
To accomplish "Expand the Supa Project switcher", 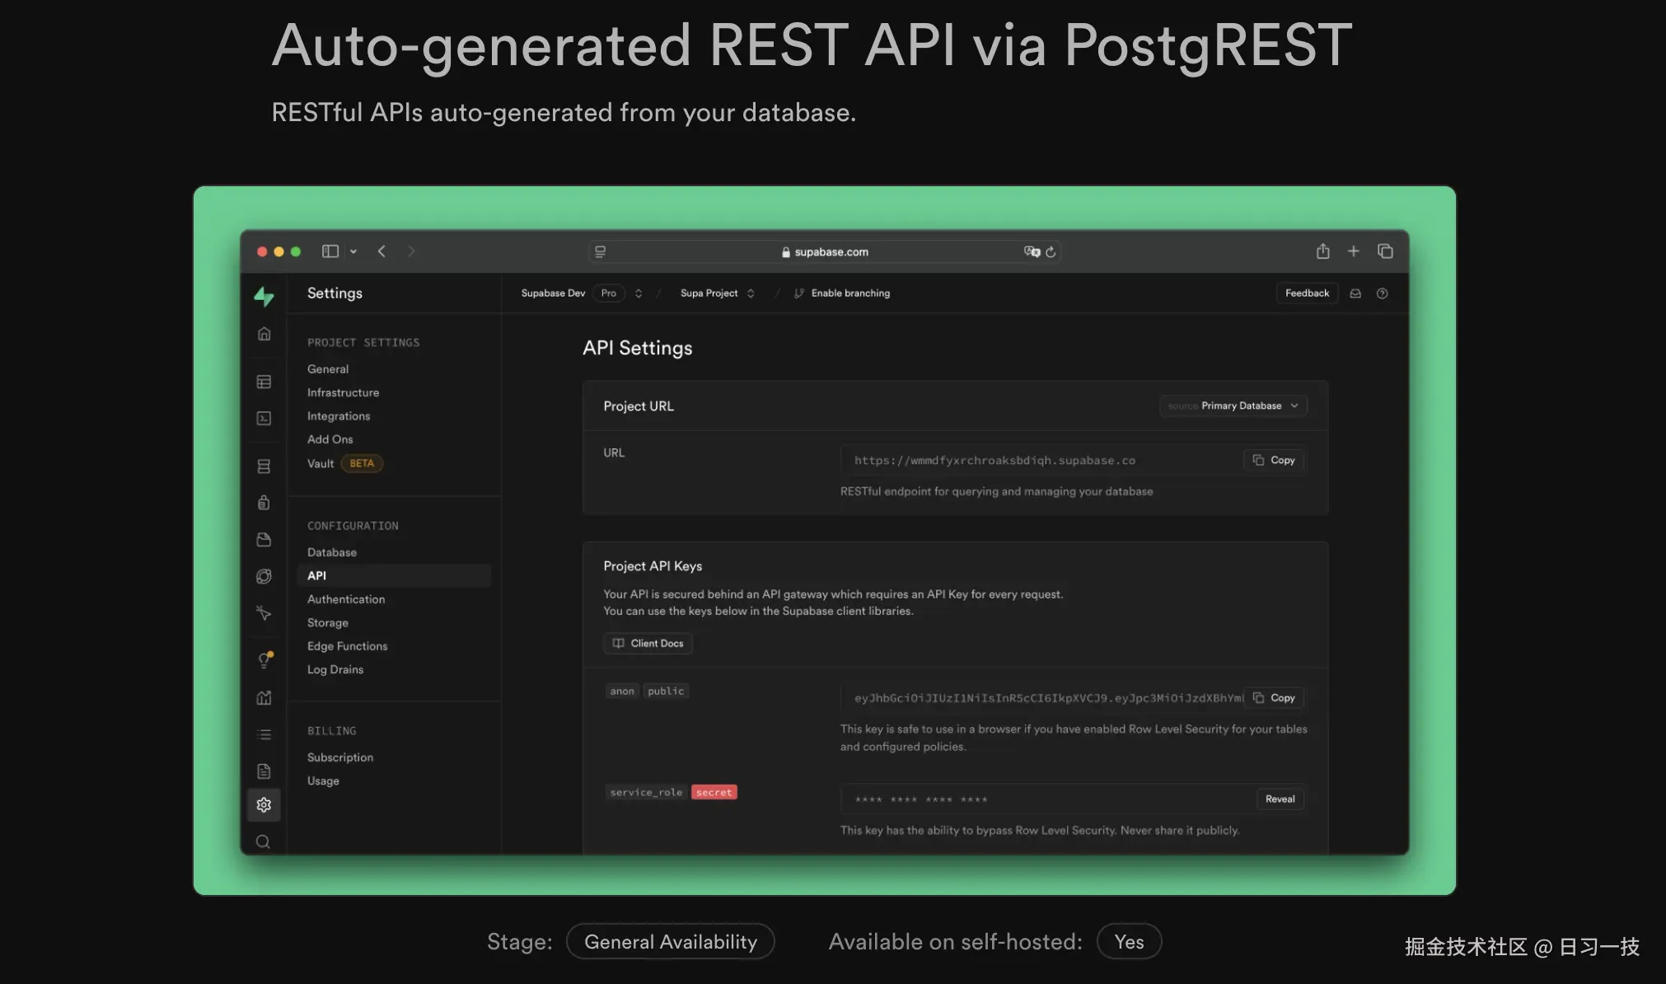I will (x=751, y=293).
